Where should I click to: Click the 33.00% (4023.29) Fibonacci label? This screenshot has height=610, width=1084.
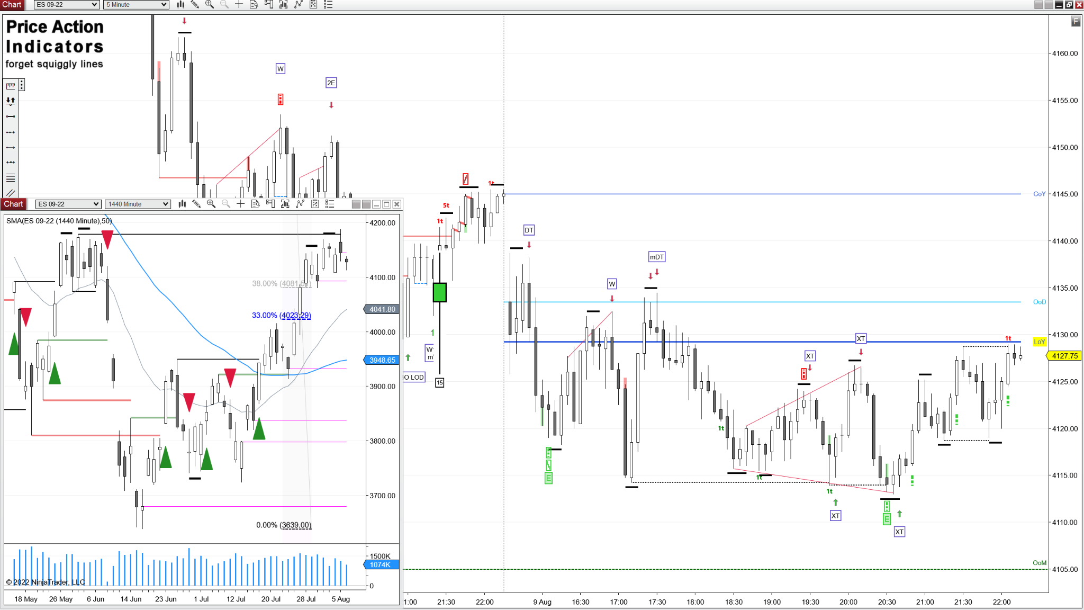pyautogui.click(x=281, y=315)
